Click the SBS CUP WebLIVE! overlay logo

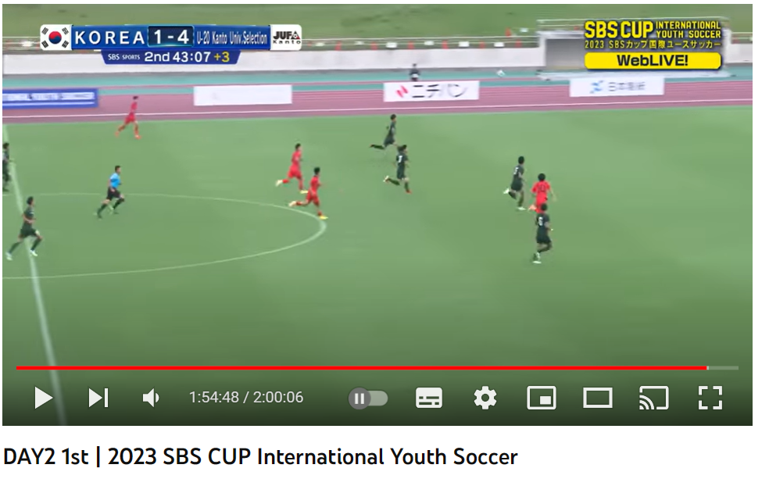coord(653,45)
